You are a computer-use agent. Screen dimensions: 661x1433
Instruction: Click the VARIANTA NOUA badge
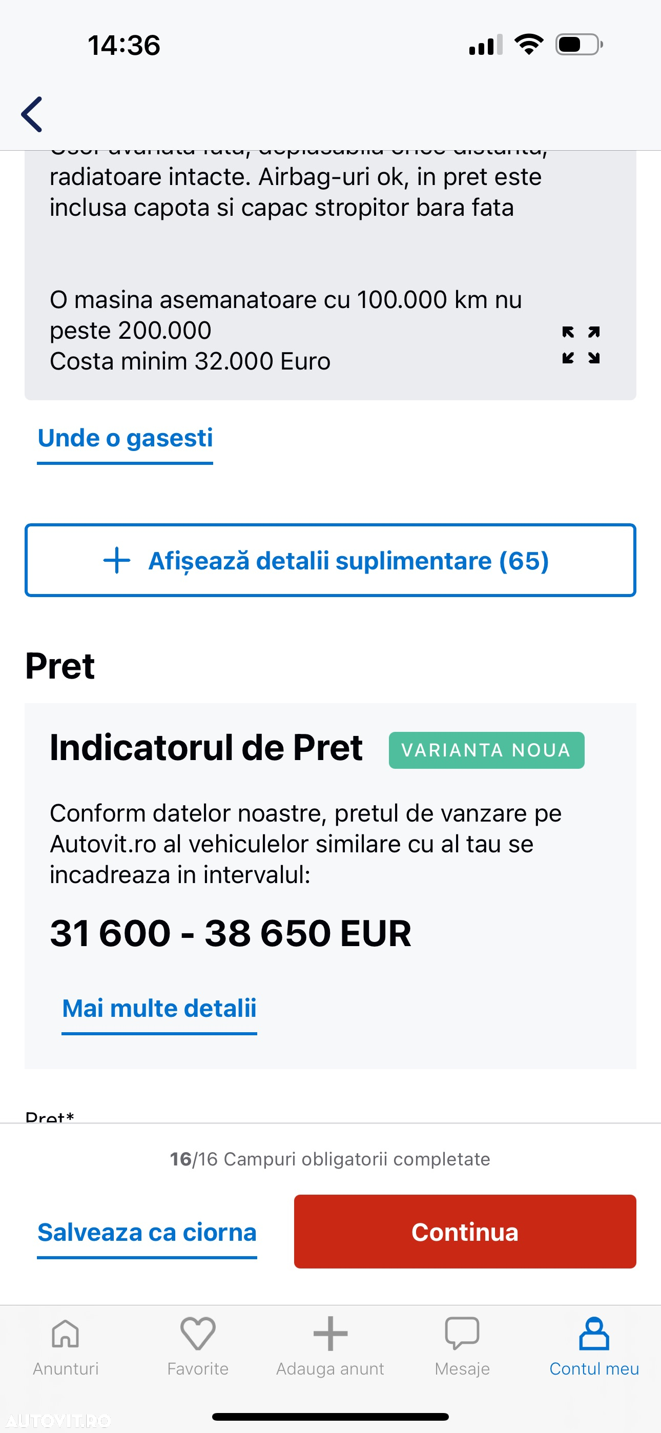click(486, 750)
